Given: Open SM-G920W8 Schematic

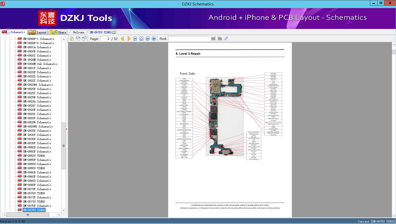Looking at the screenshot, I should tap(38, 85).
